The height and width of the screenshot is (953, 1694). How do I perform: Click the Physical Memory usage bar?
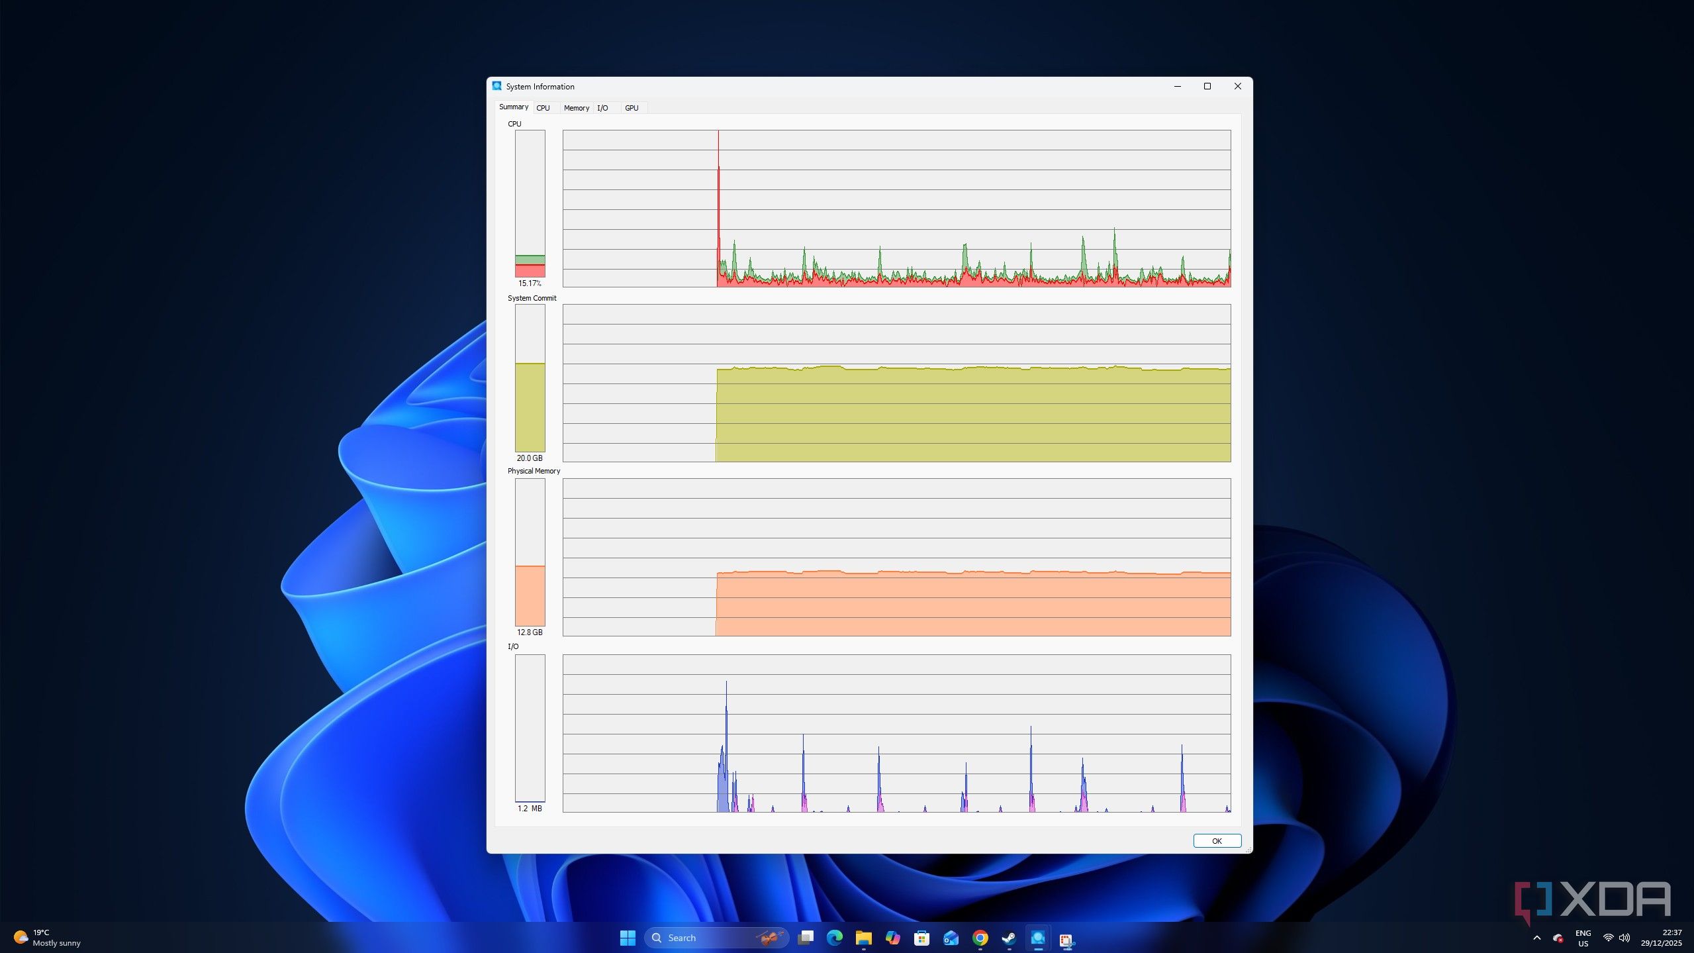point(530,552)
